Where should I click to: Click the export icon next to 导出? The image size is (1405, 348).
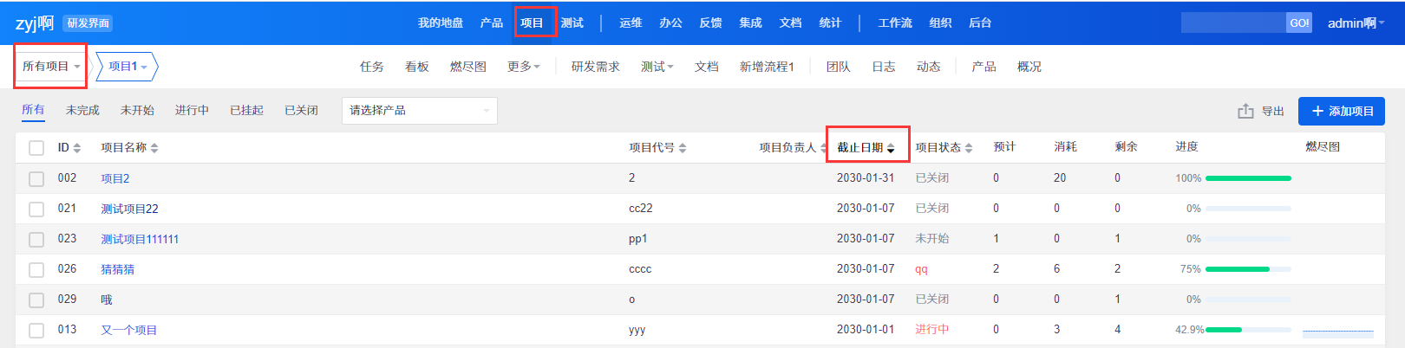coord(1245,111)
